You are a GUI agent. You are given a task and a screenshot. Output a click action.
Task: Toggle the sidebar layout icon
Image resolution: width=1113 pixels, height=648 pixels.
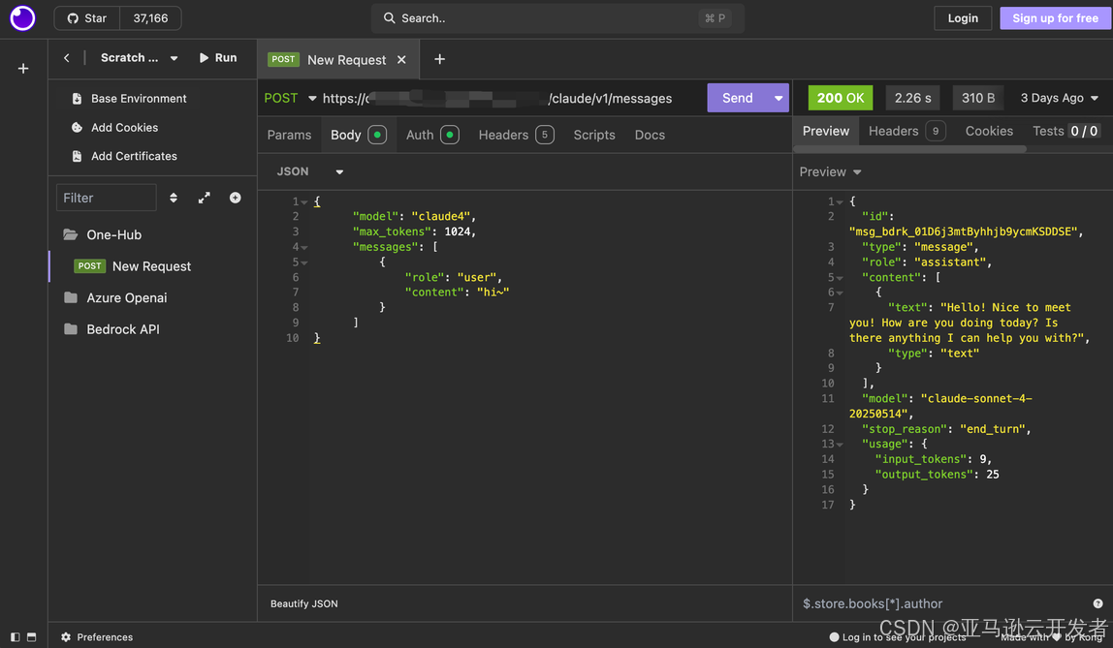click(15, 637)
